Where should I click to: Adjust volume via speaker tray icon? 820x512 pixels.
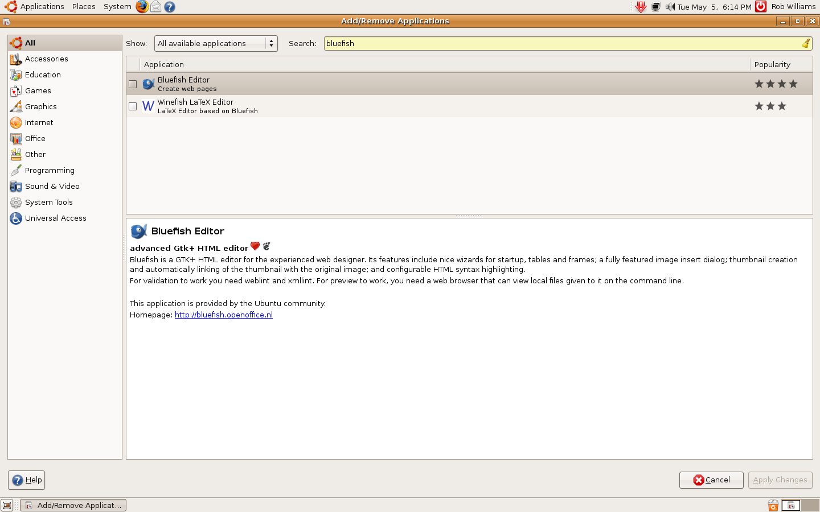pyautogui.click(x=670, y=7)
